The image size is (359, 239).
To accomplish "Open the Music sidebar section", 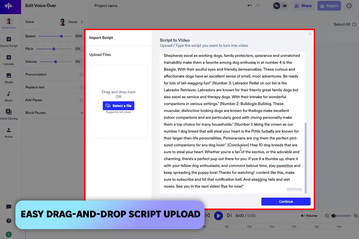I will [9, 97].
